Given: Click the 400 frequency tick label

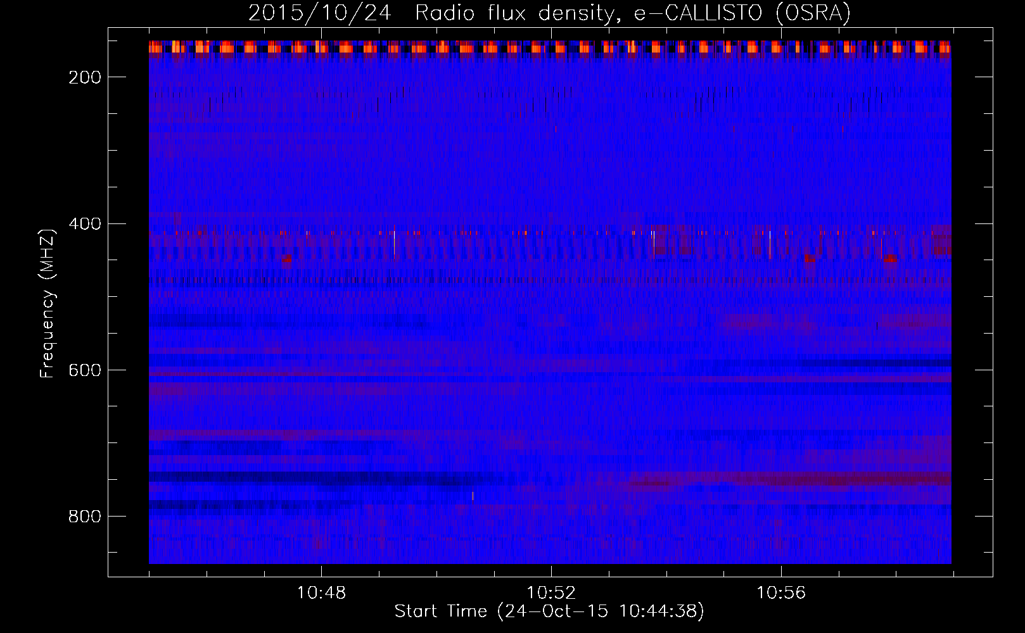Looking at the screenshot, I should click(x=85, y=224).
